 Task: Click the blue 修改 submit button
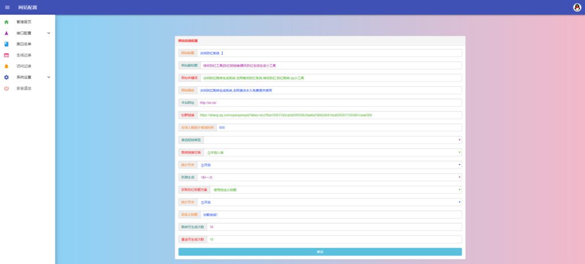click(x=320, y=251)
